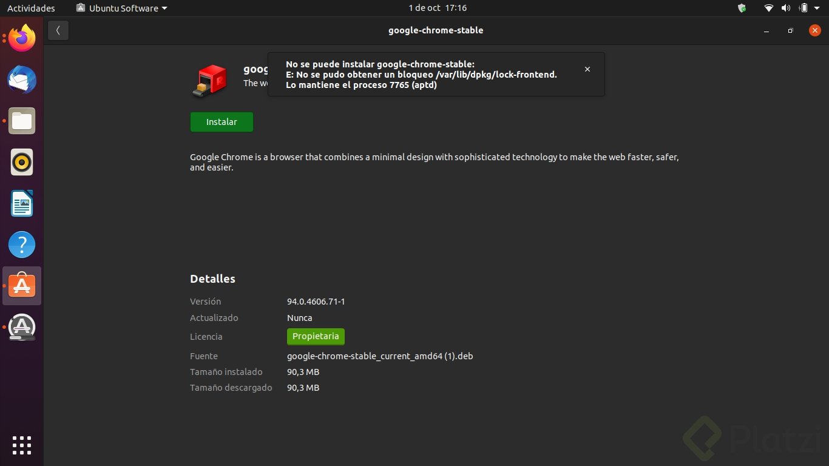Go back with the header back arrow
Image resolution: width=829 pixels, height=466 pixels.
click(58, 30)
